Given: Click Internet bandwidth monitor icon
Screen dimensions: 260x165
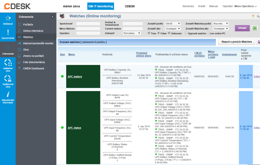Looking at the screenshot, I should point(19,43).
